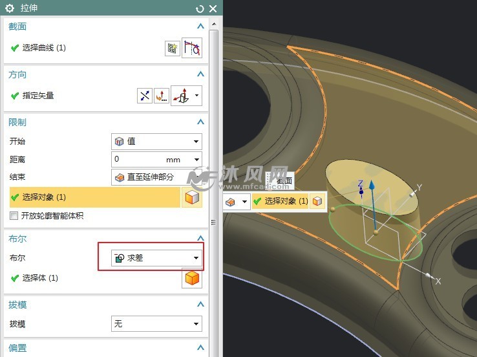Image resolution: width=477 pixels, height=357 pixels.
Task: Click the orange body cube icon beside 选择体
Action: click(x=192, y=278)
